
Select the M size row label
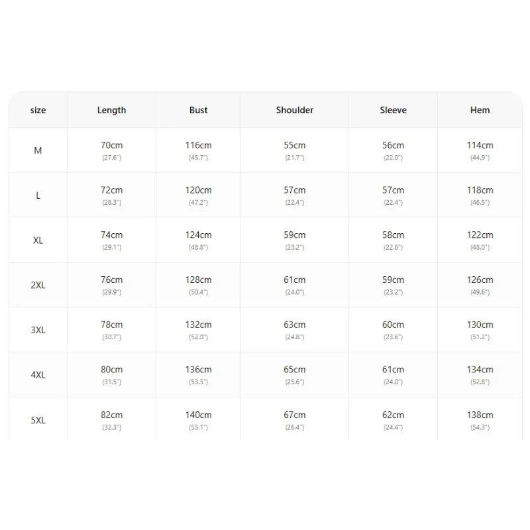pyautogui.click(x=38, y=150)
